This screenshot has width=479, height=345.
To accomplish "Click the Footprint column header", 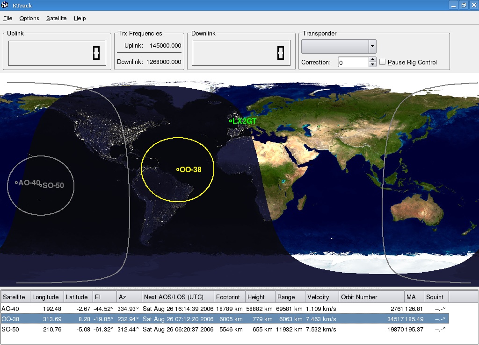I will point(228,297).
